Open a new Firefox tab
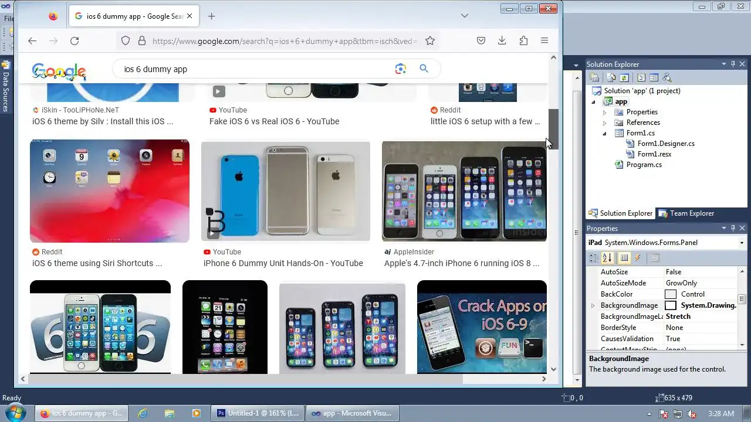 point(212,16)
